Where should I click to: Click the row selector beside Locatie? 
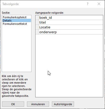coord(37,27)
